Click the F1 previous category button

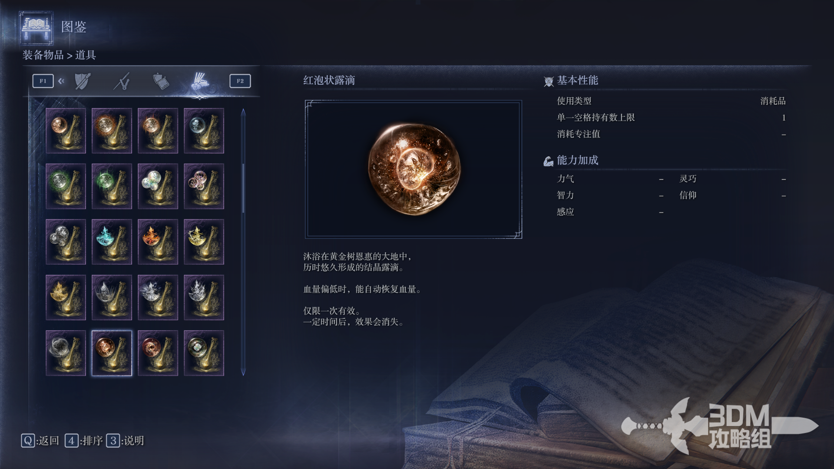pos(43,81)
